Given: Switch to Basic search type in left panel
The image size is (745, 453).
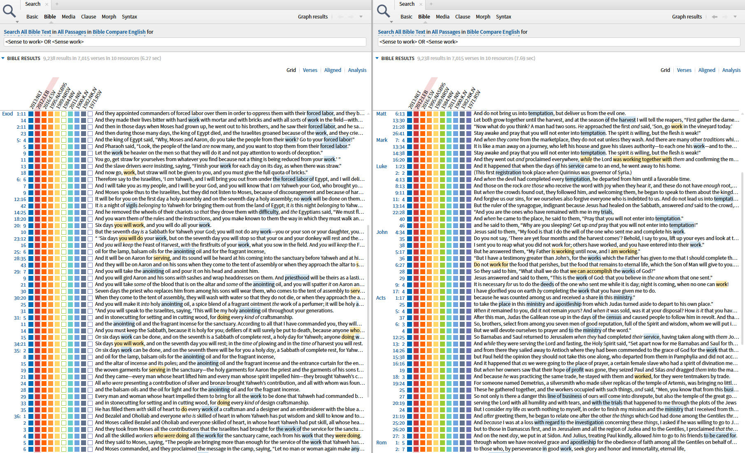Looking at the screenshot, I should (x=32, y=17).
